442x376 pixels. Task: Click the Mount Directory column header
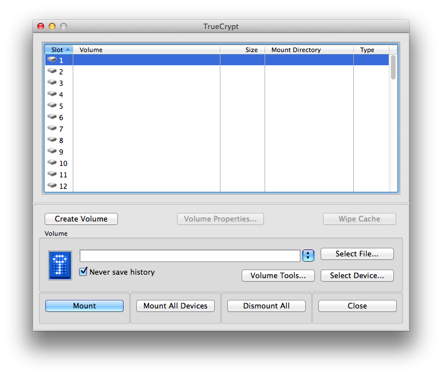coord(309,50)
